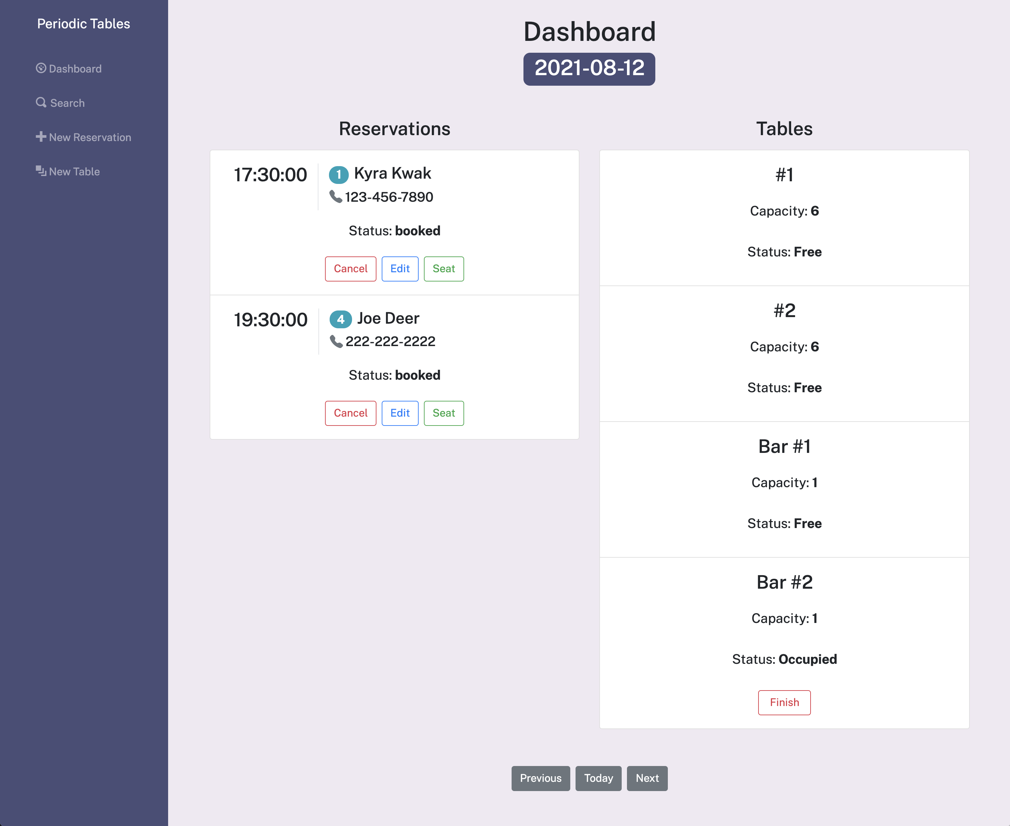Go to Previous day's reservations
The image size is (1010, 826).
click(x=541, y=779)
